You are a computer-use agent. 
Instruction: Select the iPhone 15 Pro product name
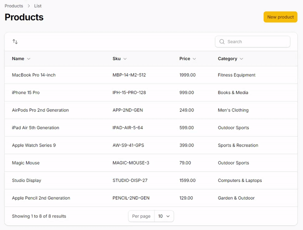[x=26, y=92]
